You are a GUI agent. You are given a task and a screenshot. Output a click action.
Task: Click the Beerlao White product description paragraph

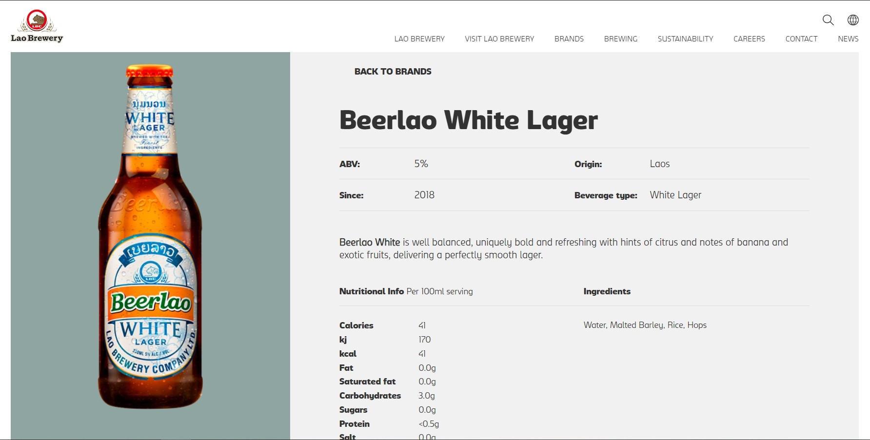click(564, 249)
